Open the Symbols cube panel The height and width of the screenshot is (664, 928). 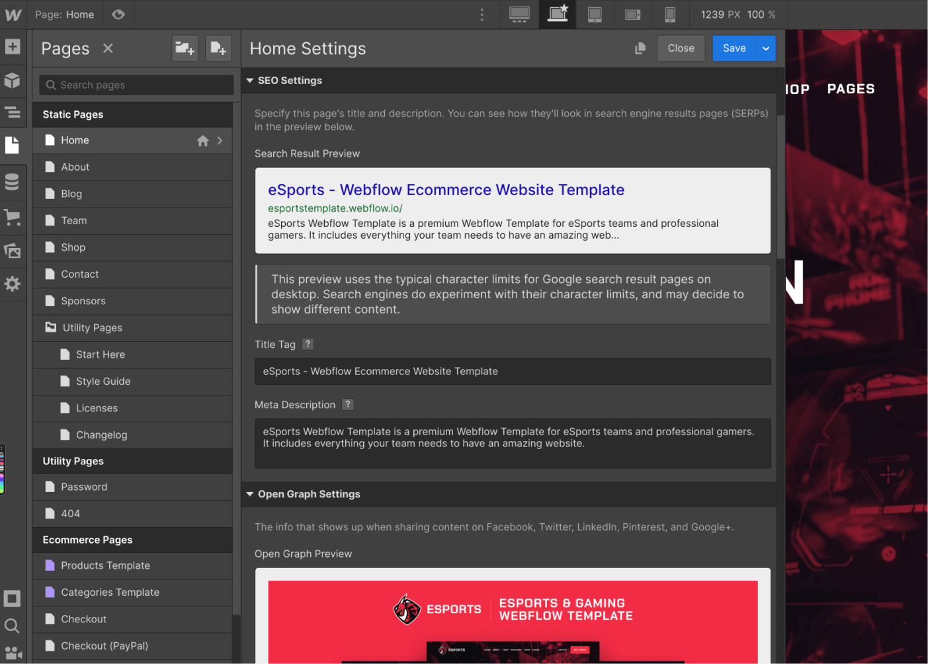click(x=13, y=81)
